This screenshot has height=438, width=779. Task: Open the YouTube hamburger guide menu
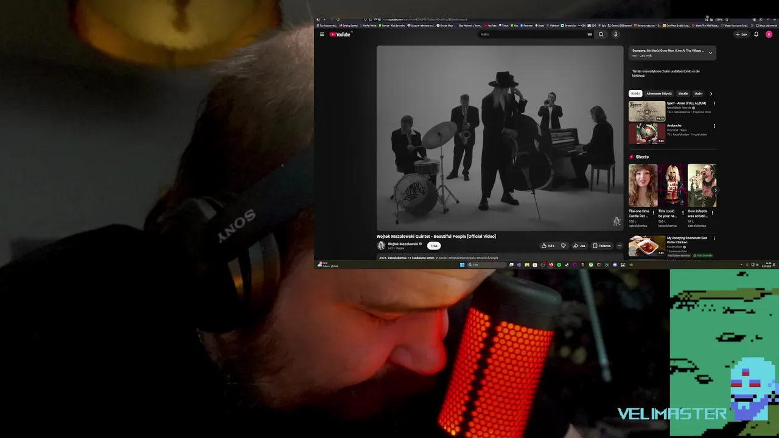322,34
